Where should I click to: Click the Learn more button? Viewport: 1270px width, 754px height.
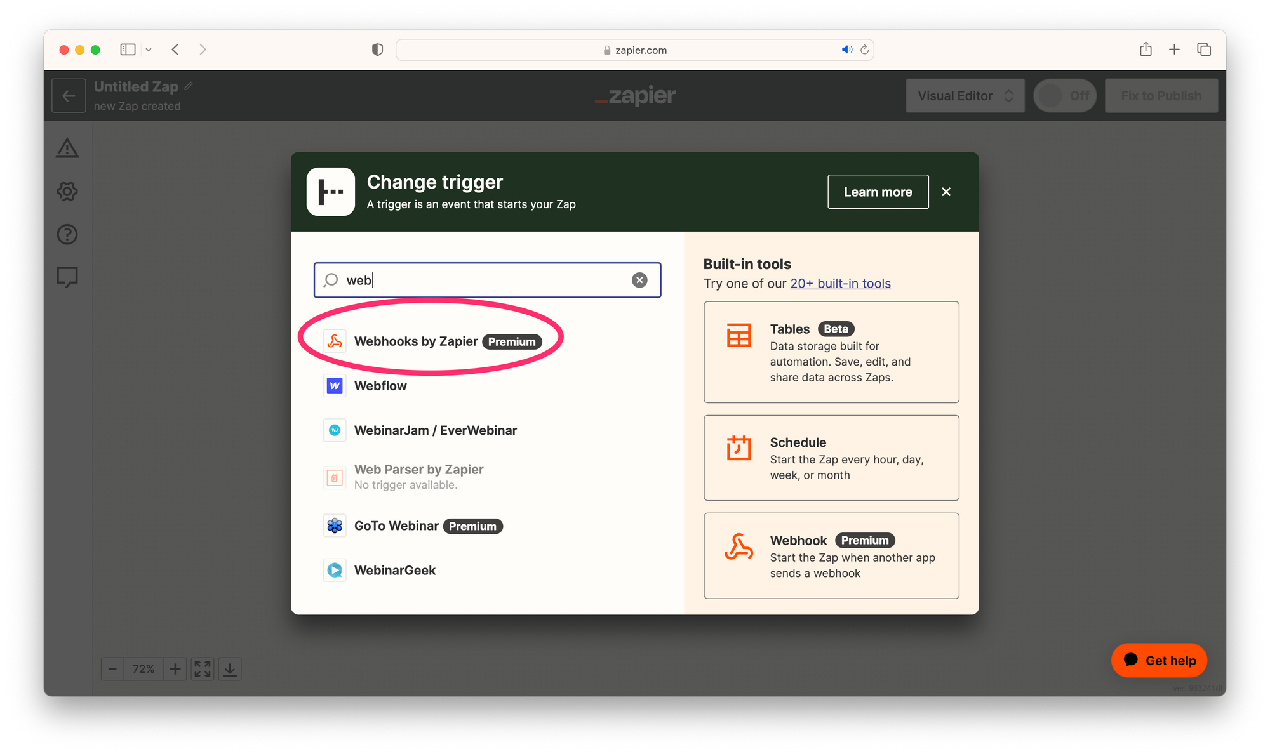pyautogui.click(x=878, y=192)
